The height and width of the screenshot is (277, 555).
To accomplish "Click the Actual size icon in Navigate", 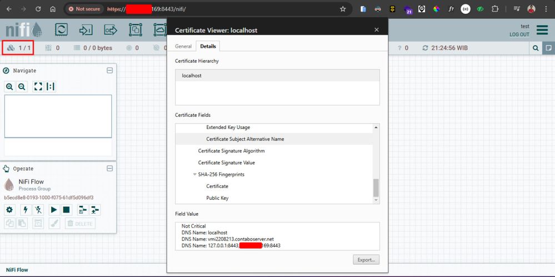I will coord(50,86).
